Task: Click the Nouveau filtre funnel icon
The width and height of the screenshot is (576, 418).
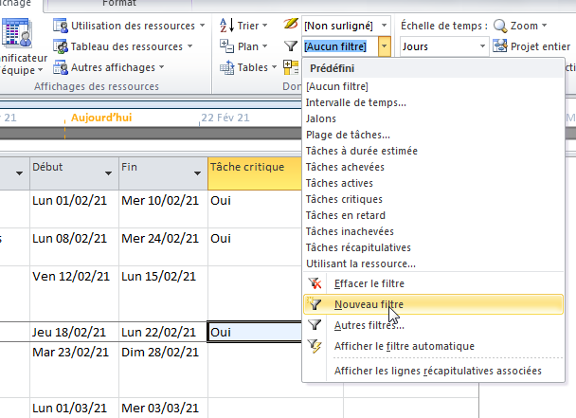Action: 316,304
